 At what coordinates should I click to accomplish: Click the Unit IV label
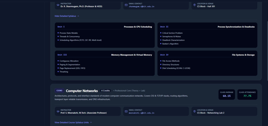pyautogui.click(x=164, y=55)
